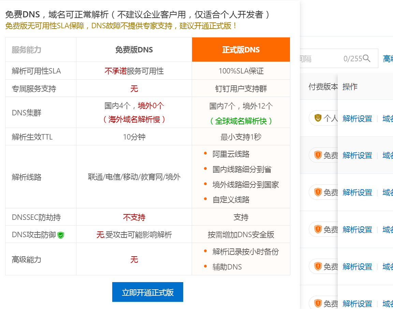This screenshot has width=393, height=309.
Task: Click the green shield icon beside DNS攻击防御
Action: [61, 235]
